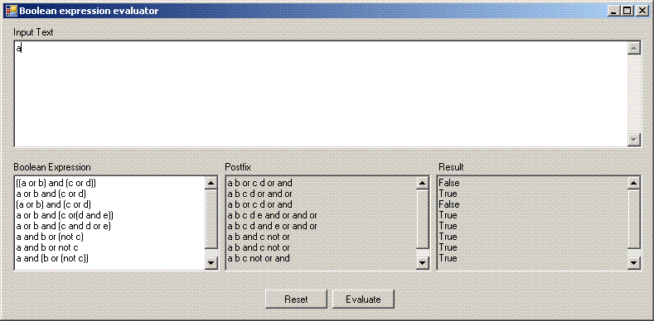Click the Boolean Expression list scrollbar thumb

(x=211, y=219)
